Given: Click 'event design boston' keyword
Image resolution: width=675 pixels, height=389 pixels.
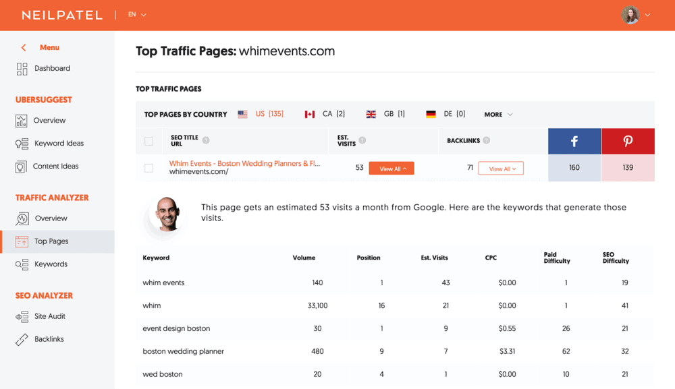Looking at the screenshot, I should tap(176, 328).
